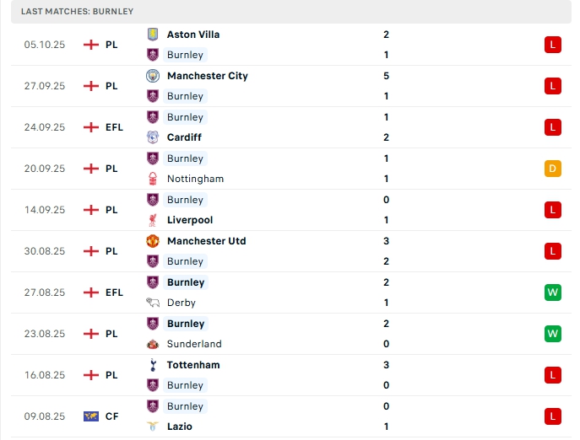Image resolution: width=580 pixels, height=440 pixels.
Task: Click the loss badge for Lazio match
Action: (553, 416)
